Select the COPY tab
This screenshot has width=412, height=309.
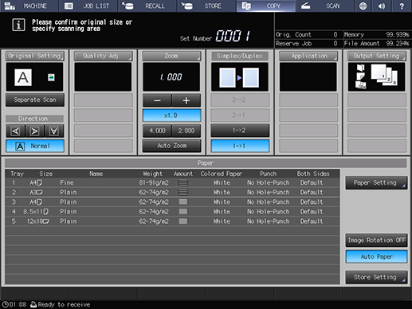pos(266,6)
